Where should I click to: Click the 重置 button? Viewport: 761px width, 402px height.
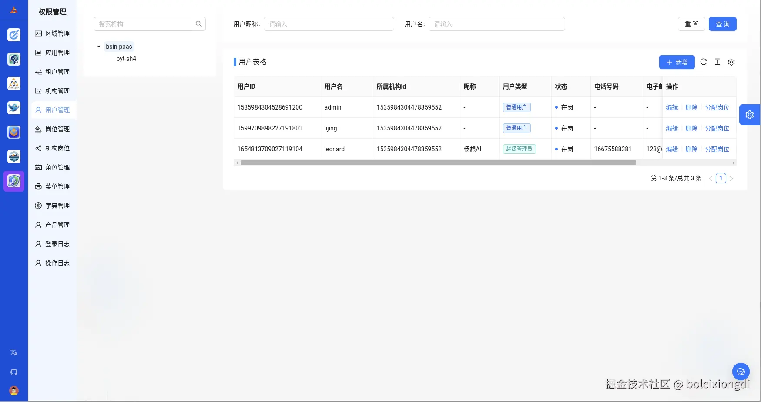pos(691,24)
